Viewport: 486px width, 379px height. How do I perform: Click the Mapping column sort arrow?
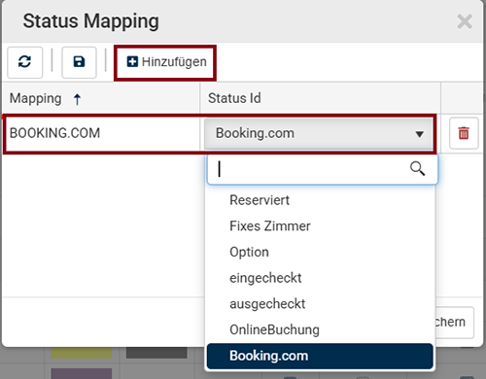[x=77, y=99]
